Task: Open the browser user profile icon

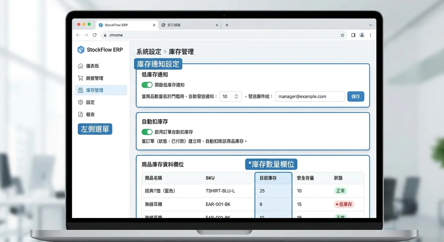Action: tap(362, 35)
